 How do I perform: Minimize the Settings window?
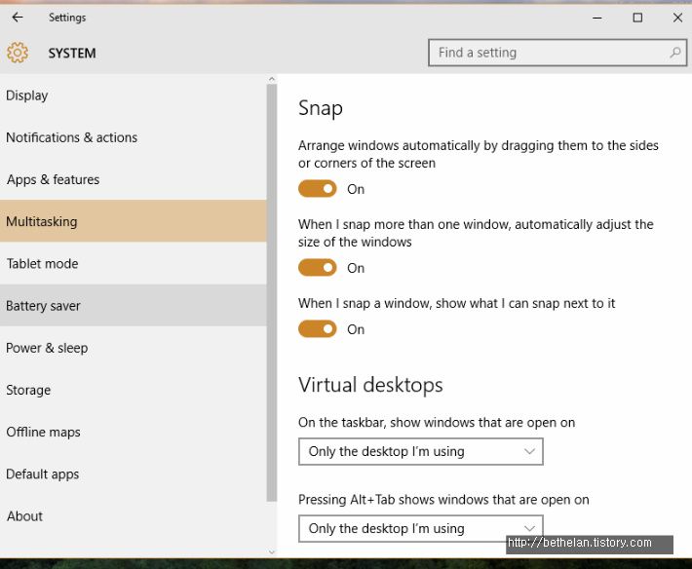596,19
